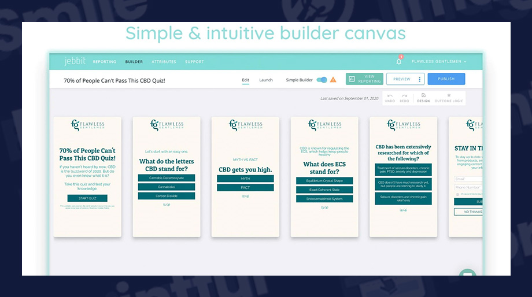Choose Equilibrium Crystal Shape answer
The height and width of the screenshot is (297, 532).
tap(324, 181)
